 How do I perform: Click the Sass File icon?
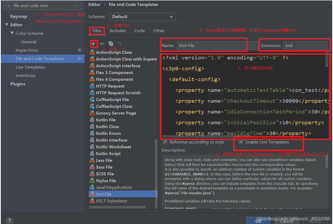coord(92,167)
